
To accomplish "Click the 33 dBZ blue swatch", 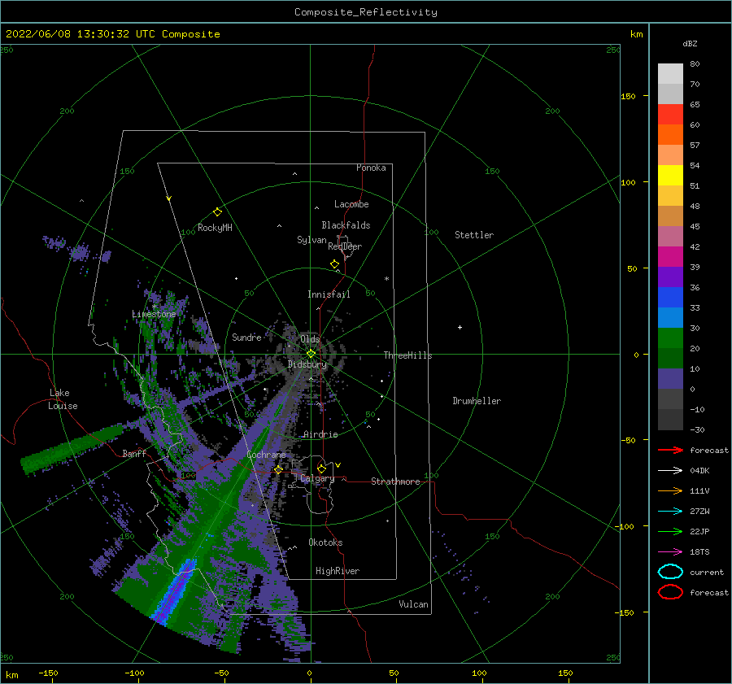I will coord(670,318).
